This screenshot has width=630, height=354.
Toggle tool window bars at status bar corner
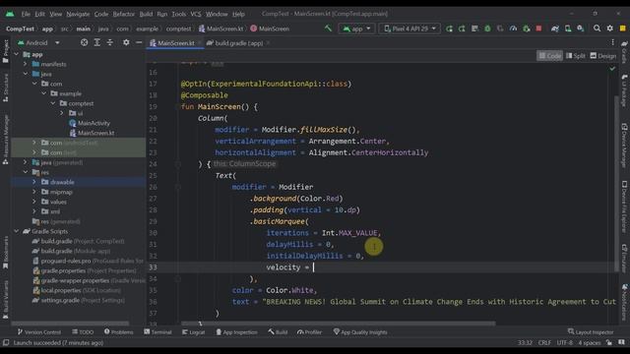[x=6, y=343]
